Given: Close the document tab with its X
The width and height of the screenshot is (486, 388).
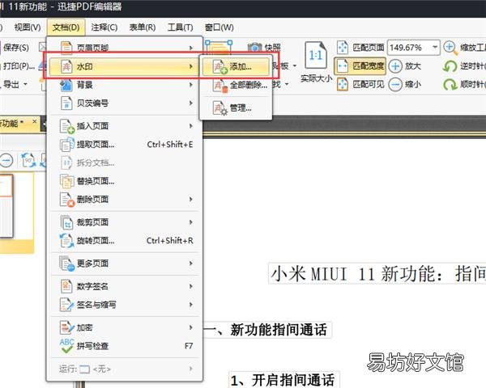Looking at the screenshot, I should point(34,121).
